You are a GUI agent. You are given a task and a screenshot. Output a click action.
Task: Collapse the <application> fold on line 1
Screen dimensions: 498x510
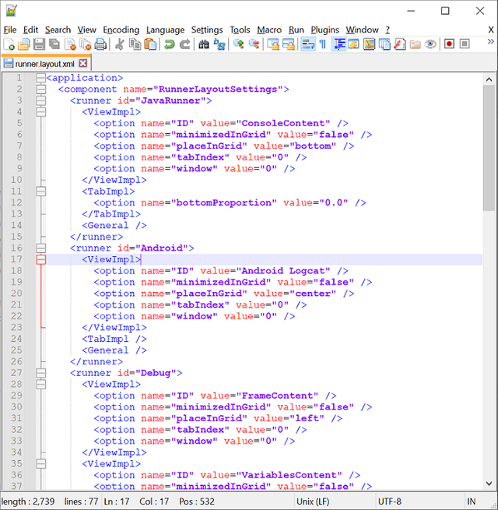41,78
